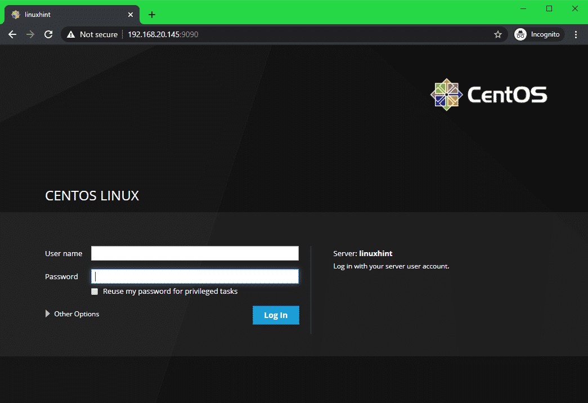The image size is (588, 403).
Task: Open the Chrome three-dot menu
Action: pyautogui.click(x=576, y=34)
